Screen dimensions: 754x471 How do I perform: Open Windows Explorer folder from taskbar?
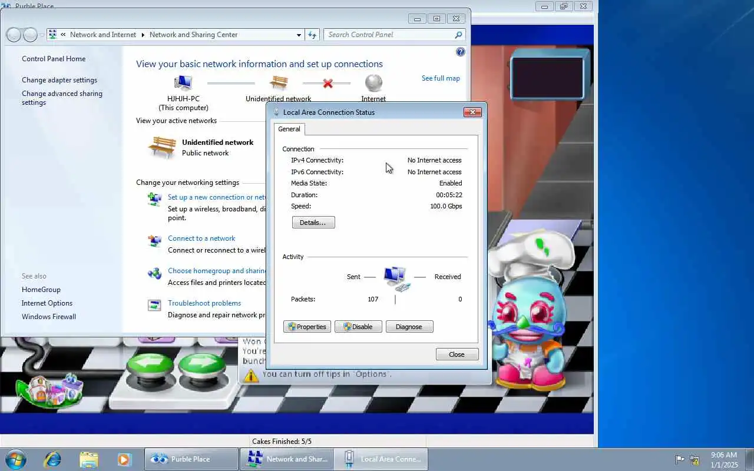(88, 459)
